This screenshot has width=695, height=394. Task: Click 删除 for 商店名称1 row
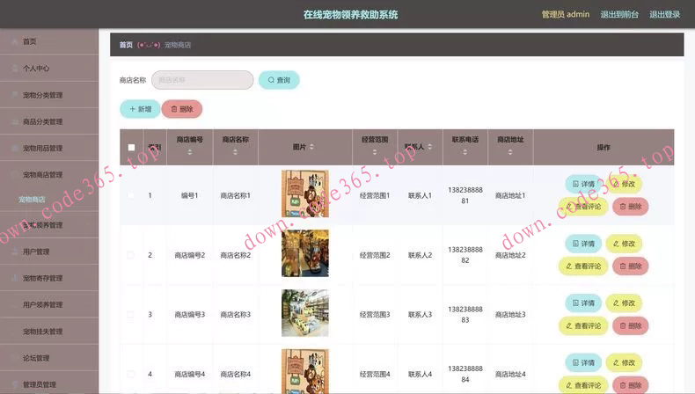click(x=630, y=207)
